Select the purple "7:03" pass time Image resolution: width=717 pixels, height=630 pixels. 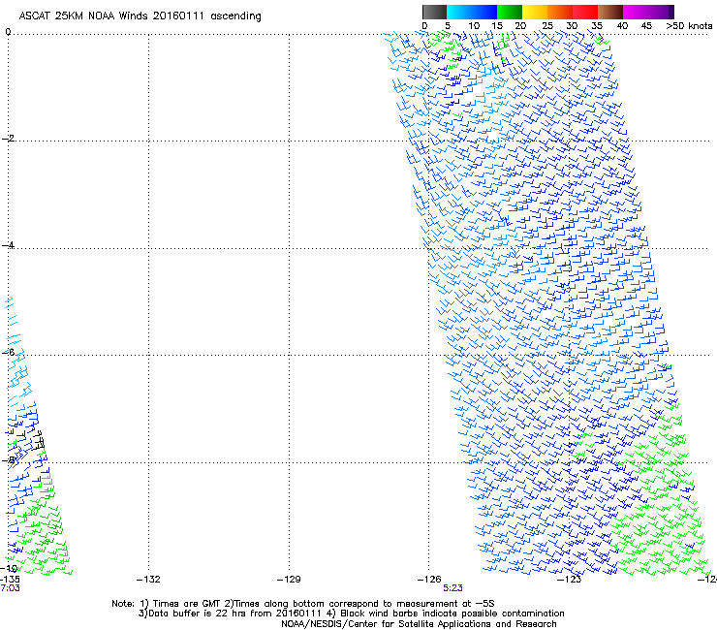(x=10, y=588)
